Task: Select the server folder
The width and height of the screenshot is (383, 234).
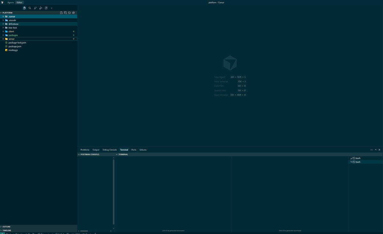Action: pyautogui.click(x=38, y=39)
